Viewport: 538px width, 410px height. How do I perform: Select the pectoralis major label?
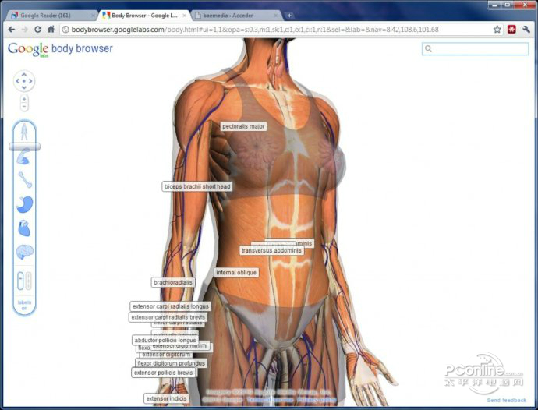tap(243, 126)
